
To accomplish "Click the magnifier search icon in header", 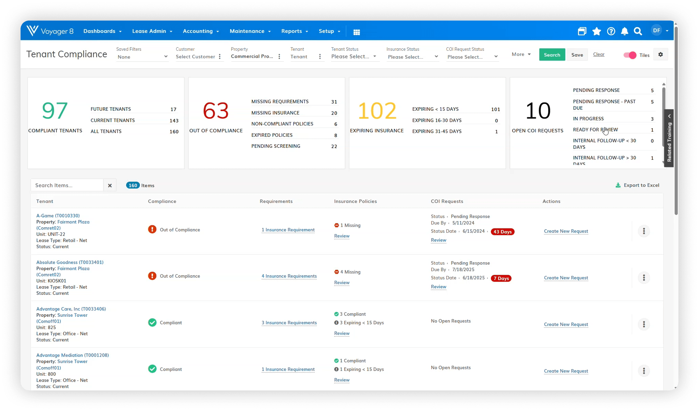I will [638, 32].
